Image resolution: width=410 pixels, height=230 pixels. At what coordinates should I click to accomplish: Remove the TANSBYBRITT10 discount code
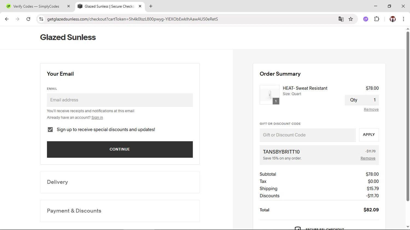pos(368,158)
